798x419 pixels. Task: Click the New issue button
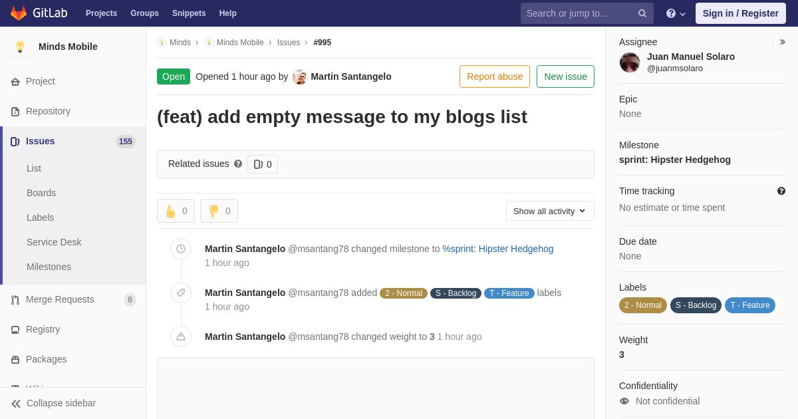[565, 76]
